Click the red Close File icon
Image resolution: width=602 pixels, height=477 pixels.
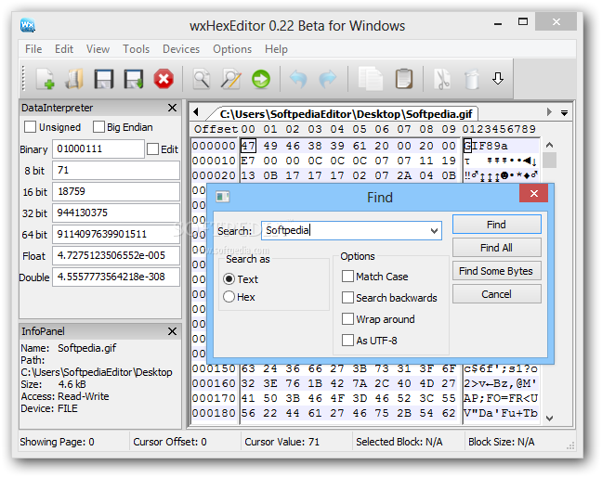point(164,79)
